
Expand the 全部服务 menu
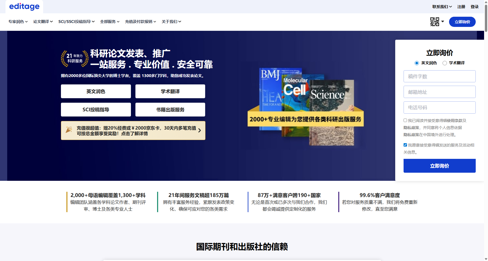[x=110, y=22]
